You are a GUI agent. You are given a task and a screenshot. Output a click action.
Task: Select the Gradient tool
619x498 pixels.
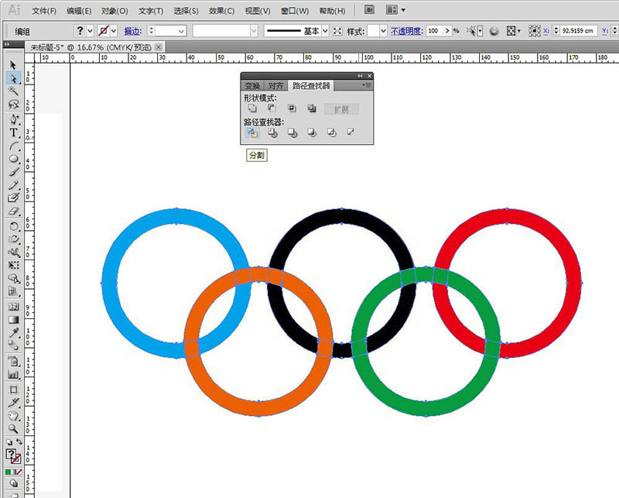(x=14, y=319)
